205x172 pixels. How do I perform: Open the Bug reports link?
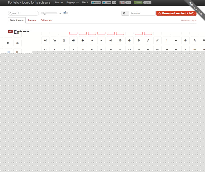pyautogui.click(x=73, y=2)
